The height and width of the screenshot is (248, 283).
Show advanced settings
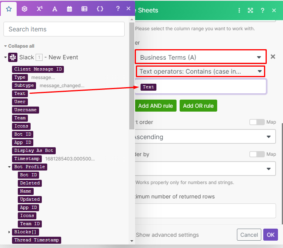pyautogui.click(x=167, y=235)
